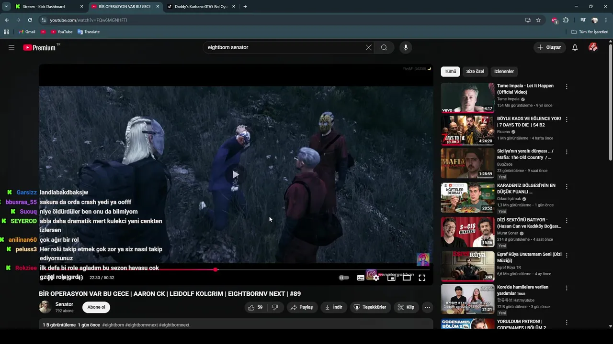The width and height of the screenshot is (613, 344).
Task: Open Sicilya'nın yeraltı dünyası video title
Action: click(x=525, y=154)
